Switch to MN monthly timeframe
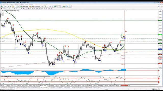The image size is (163, 91). click(51, 9)
